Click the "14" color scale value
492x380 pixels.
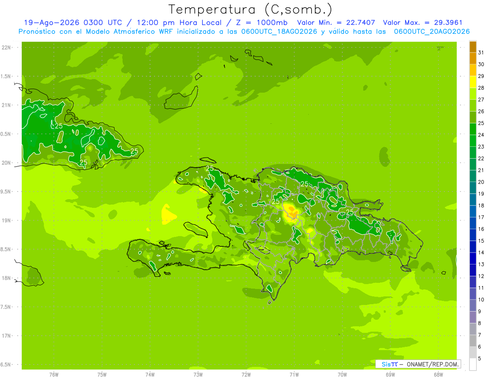tap(481, 253)
